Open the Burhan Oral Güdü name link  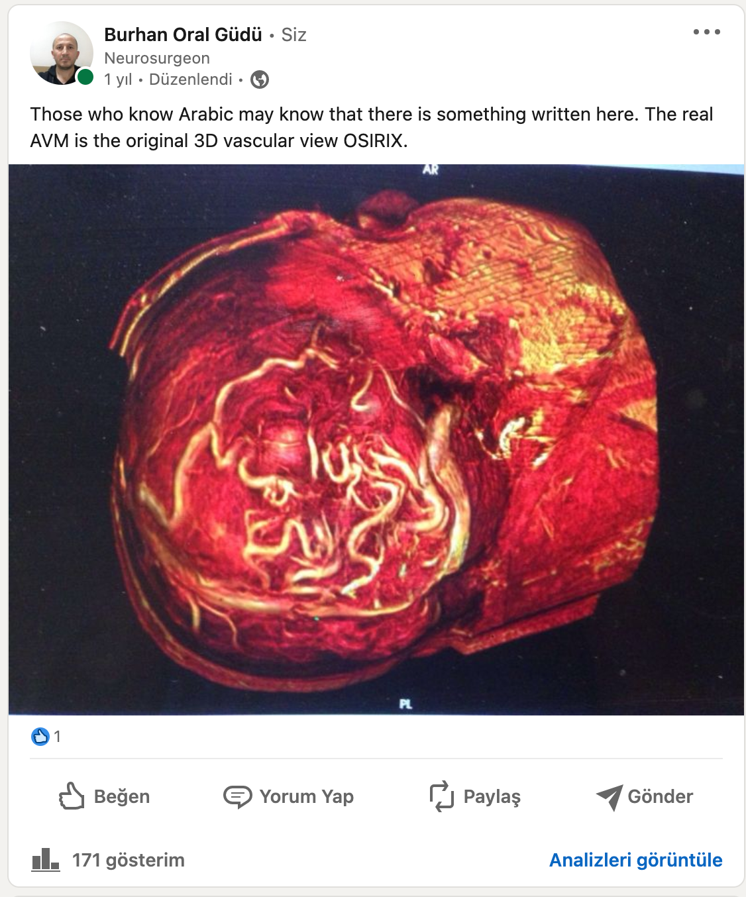(x=183, y=34)
